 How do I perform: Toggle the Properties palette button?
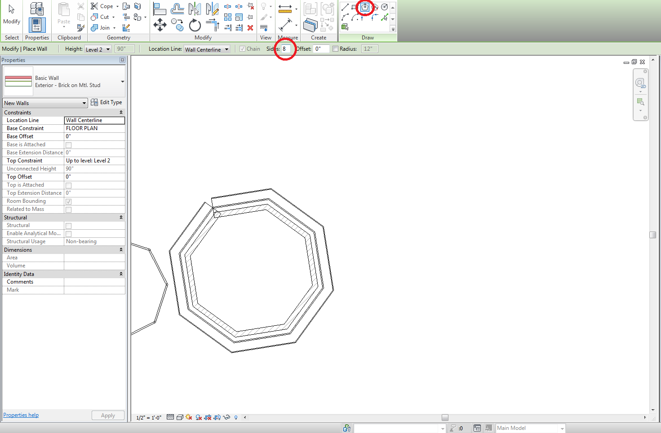click(37, 25)
